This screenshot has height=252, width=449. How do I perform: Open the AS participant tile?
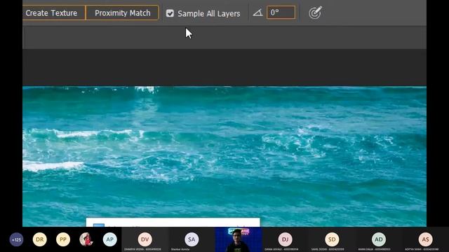point(426,239)
